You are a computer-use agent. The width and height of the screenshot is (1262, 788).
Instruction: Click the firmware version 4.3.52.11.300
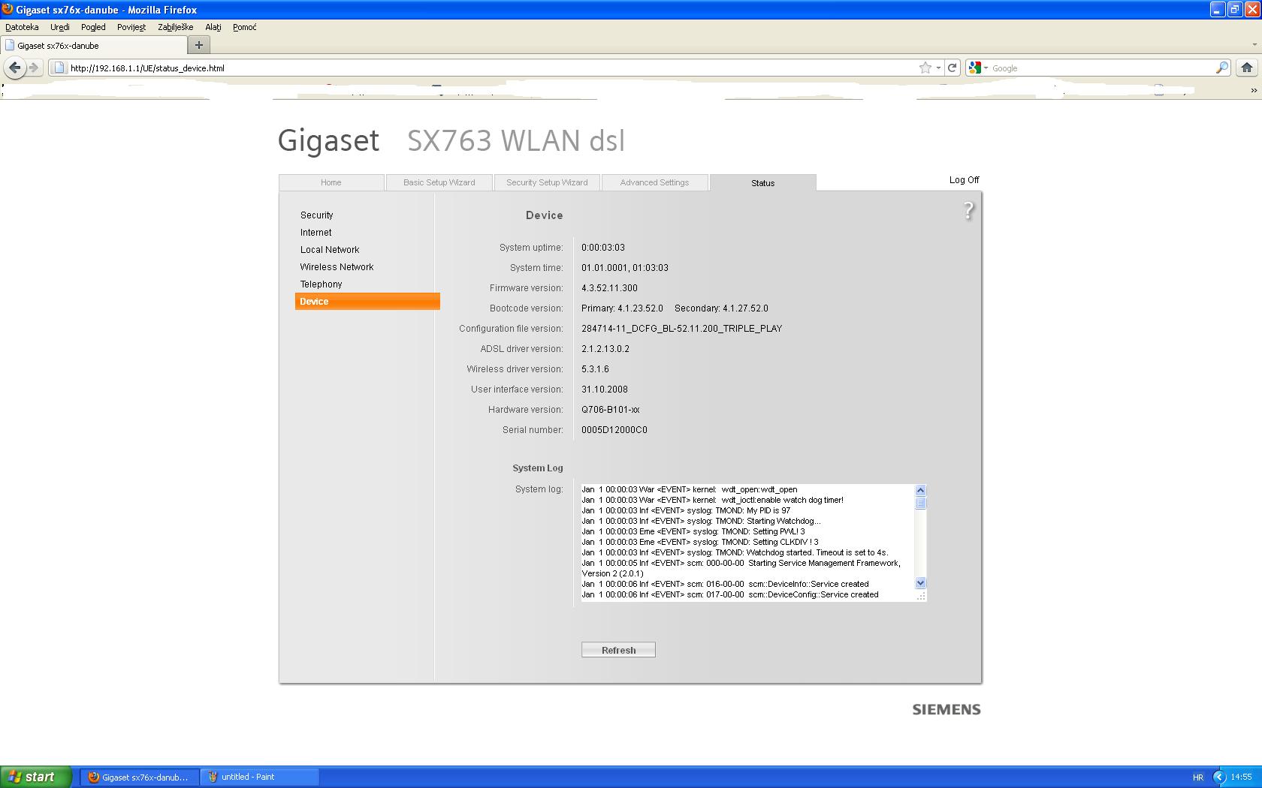coord(609,288)
